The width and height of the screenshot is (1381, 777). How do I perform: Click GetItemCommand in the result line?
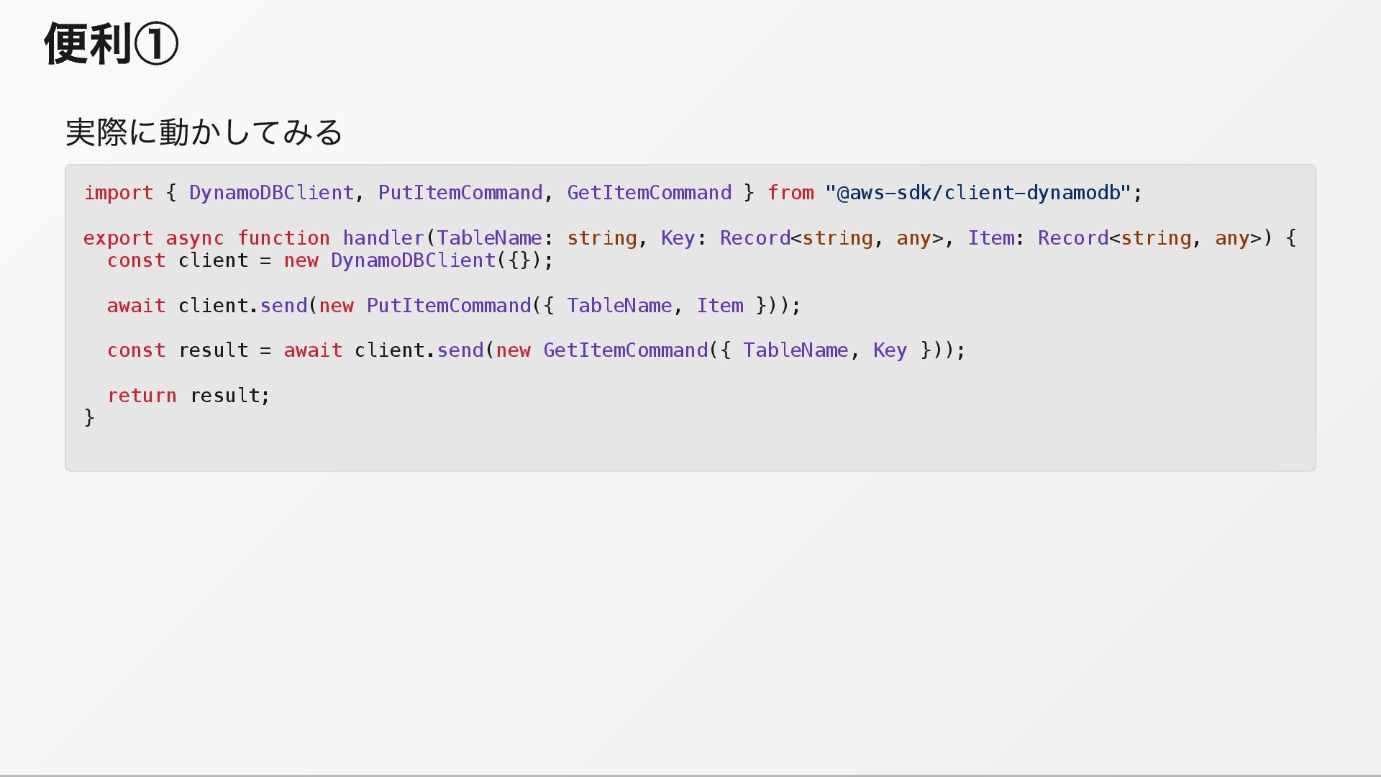625,350
